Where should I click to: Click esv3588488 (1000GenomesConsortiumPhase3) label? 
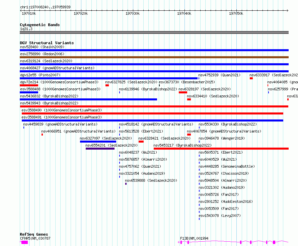(x=60, y=89)
